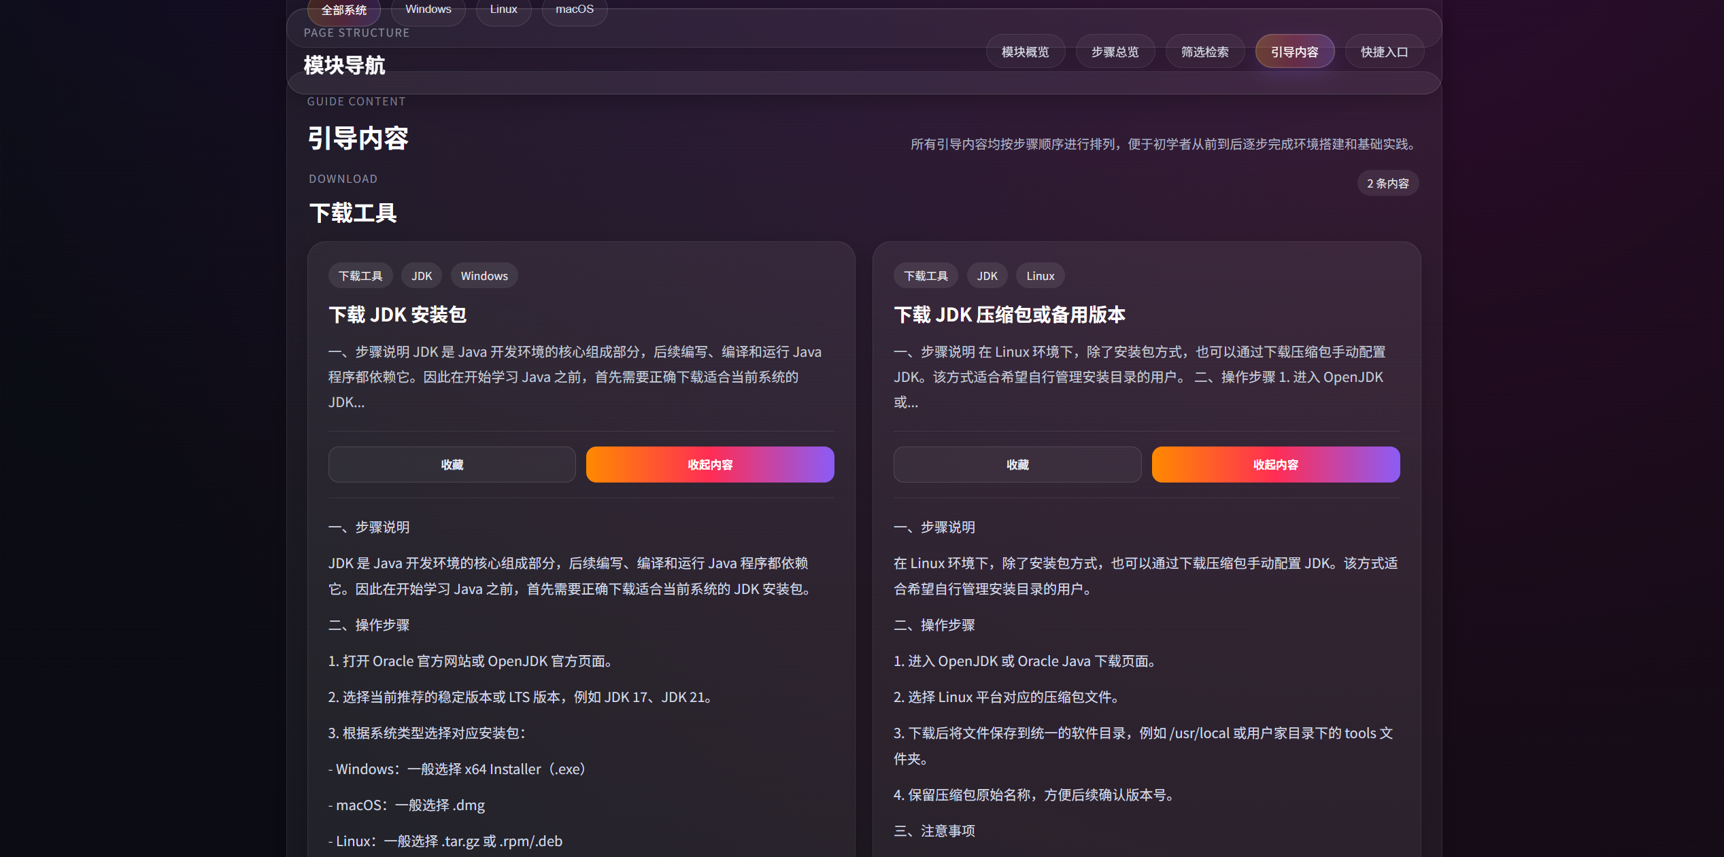Screen dimensions: 1724x857
Task: Click line '- macOS：一般选择 .dmg'
Action: coord(407,805)
